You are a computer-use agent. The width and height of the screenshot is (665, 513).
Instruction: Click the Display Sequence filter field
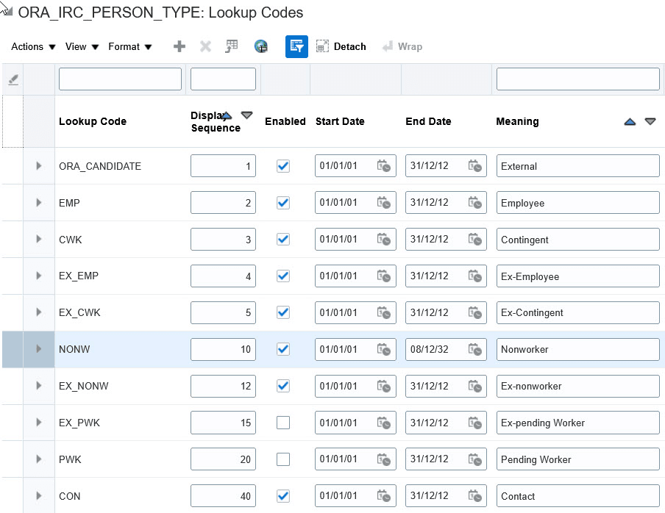[223, 79]
